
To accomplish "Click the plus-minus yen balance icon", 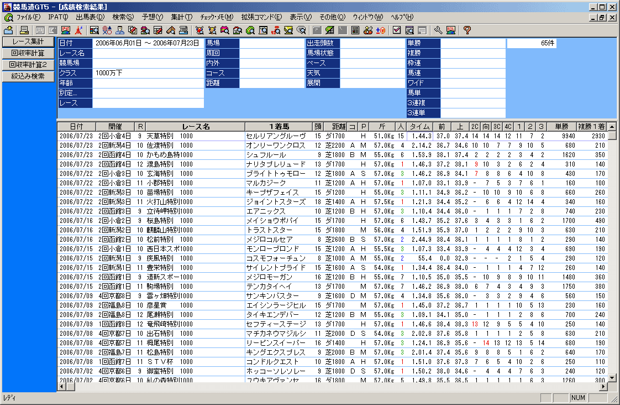I will (380, 30).
